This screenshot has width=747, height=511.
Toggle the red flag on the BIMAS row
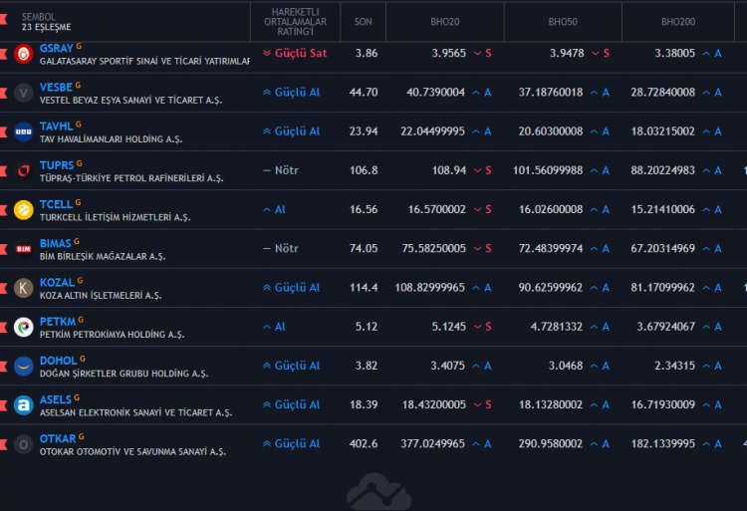pyautogui.click(x=3, y=249)
